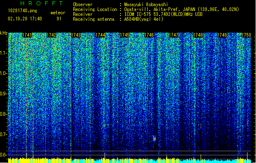Click the 0.6 frequency axis label
256x163 pixels.
(3, 155)
